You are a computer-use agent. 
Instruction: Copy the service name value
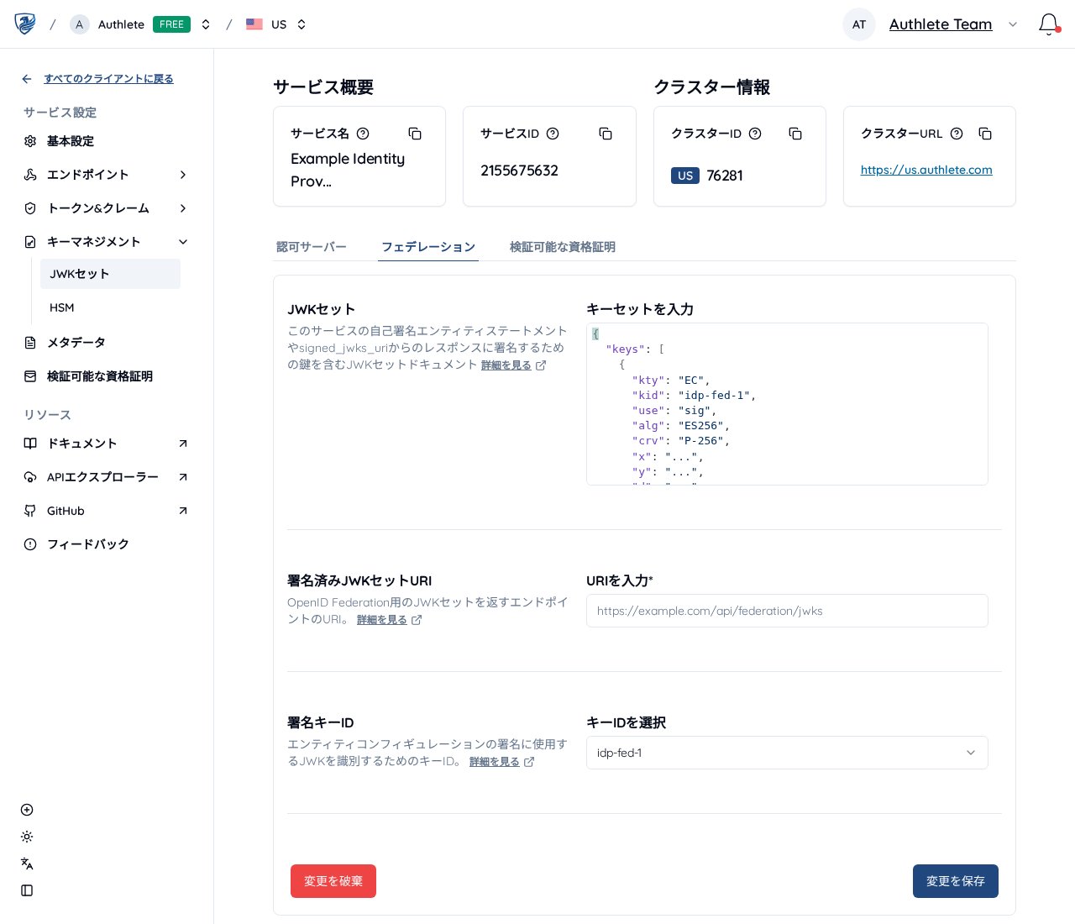(x=415, y=134)
